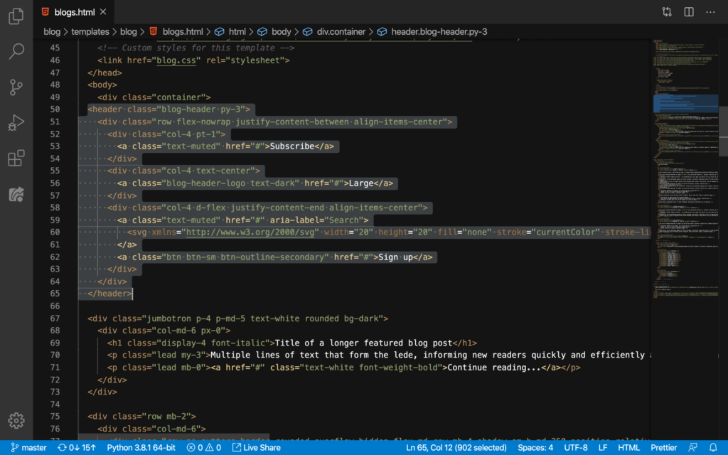This screenshot has height=455, width=728.
Task: Change end of line sequence LF
Action: [603, 448]
